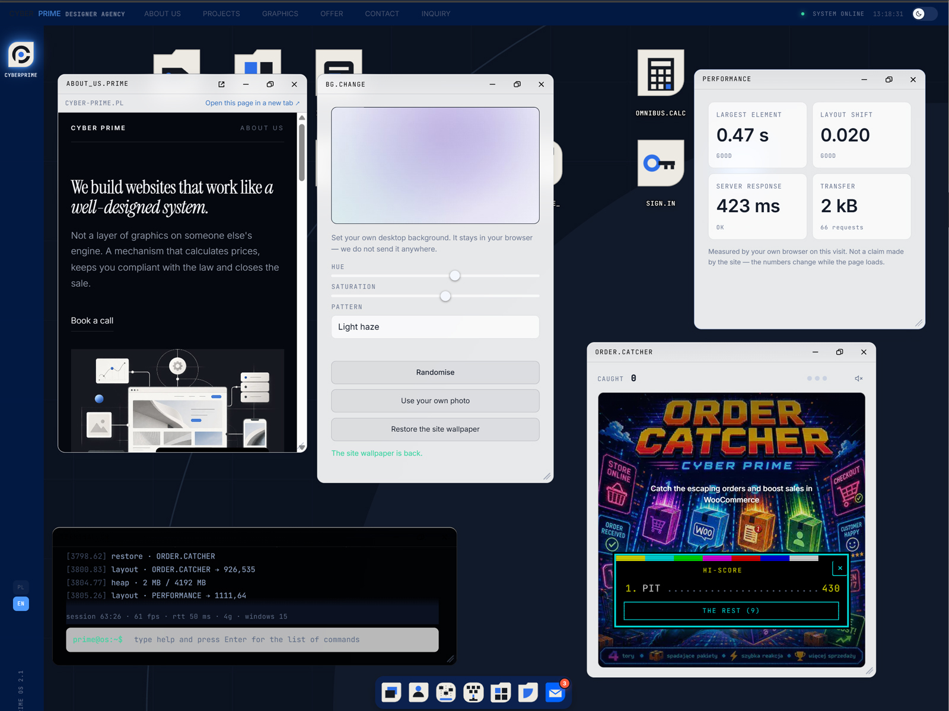Click the Book a call link

[92, 321]
